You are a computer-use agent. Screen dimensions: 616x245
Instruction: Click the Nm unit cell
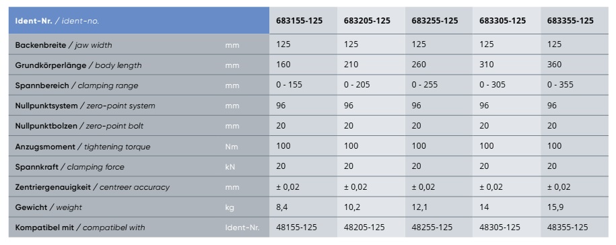(x=232, y=147)
